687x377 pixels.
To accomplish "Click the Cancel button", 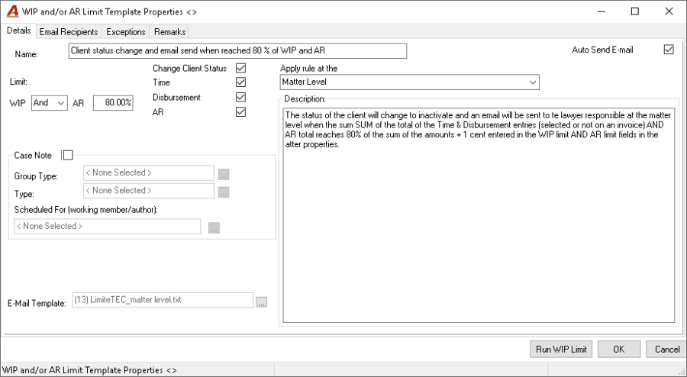I will 667,349.
